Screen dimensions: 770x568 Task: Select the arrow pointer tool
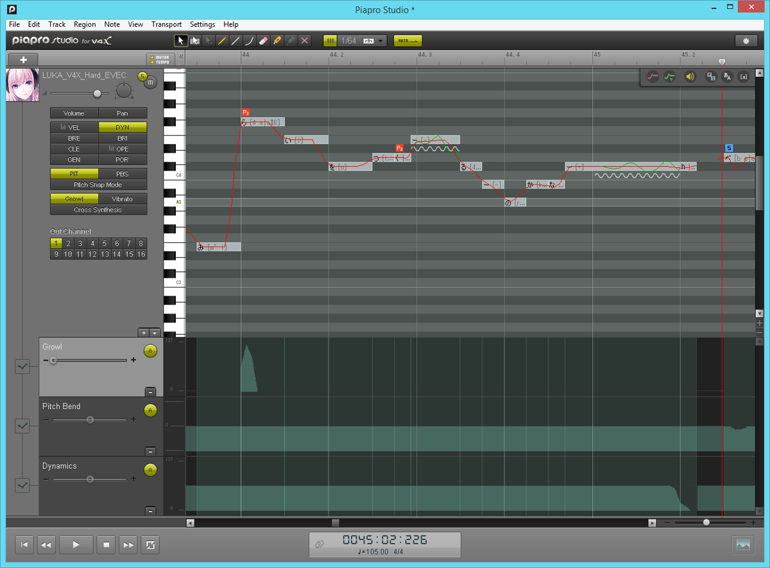click(x=180, y=40)
